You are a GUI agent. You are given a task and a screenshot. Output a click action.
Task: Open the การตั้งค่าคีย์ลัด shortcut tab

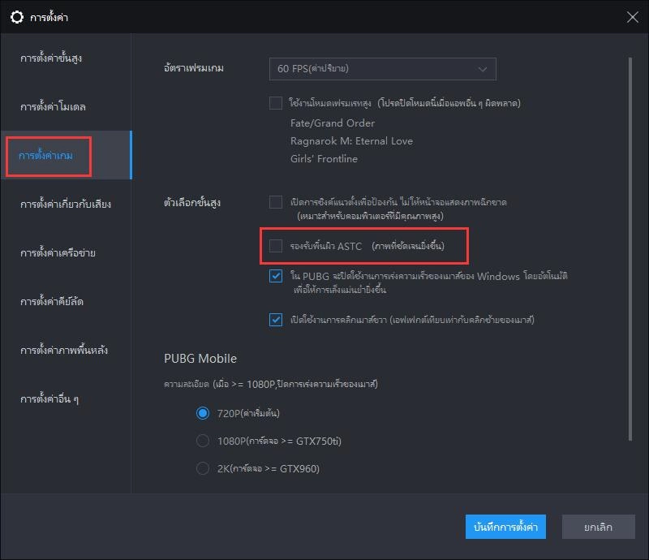[x=52, y=302]
